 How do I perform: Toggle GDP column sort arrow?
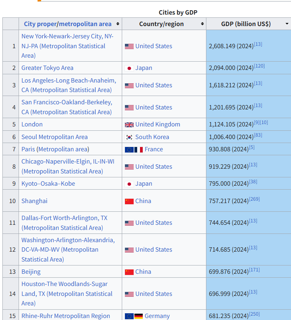[x=287, y=24]
